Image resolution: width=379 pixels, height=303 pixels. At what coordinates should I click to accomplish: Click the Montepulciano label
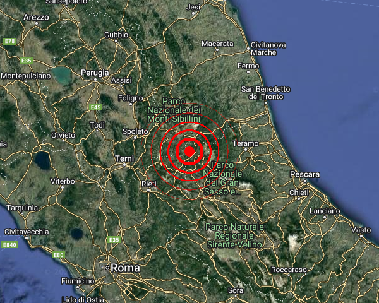26,76
